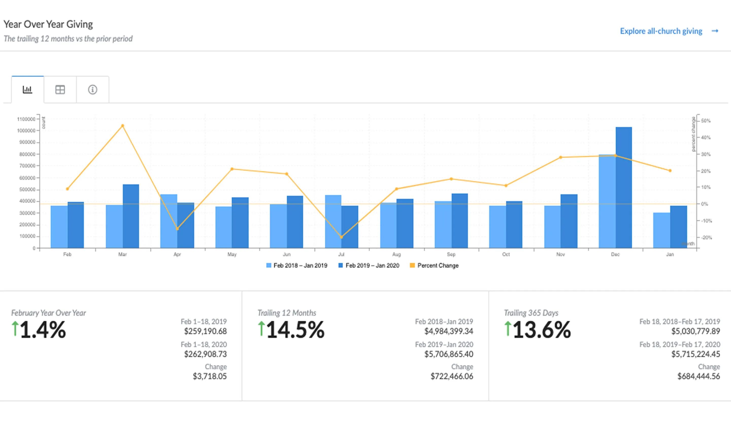Click the arrow beside Explore all-church giving
The height and width of the screenshot is (447, 731).
[x=715, y=31]
